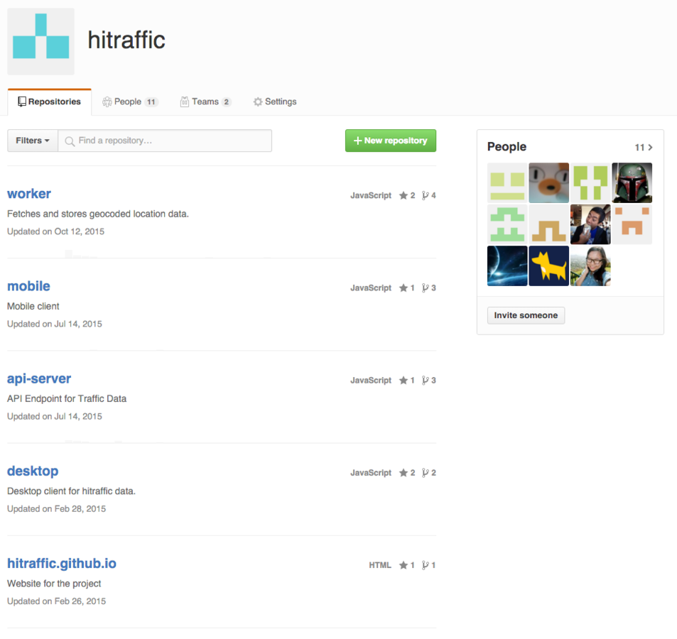Image resolution: width=677 pixels, height=639 pixels.
Task: Open the mobile repository
Action: pyautogui.click(x=28, y=286)
